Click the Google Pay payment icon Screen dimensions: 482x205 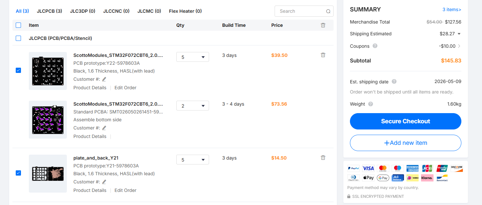(383, 178)
